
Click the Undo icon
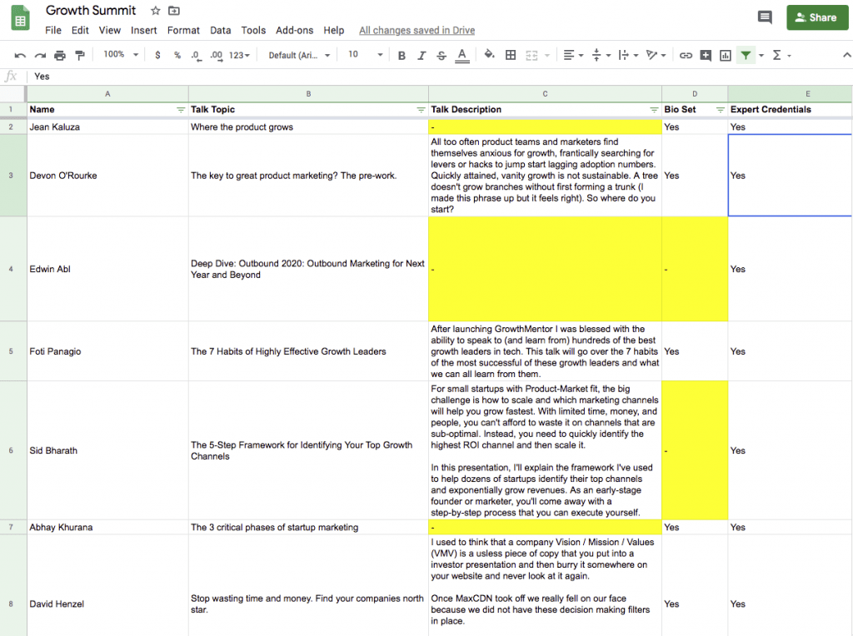point(20,55)
